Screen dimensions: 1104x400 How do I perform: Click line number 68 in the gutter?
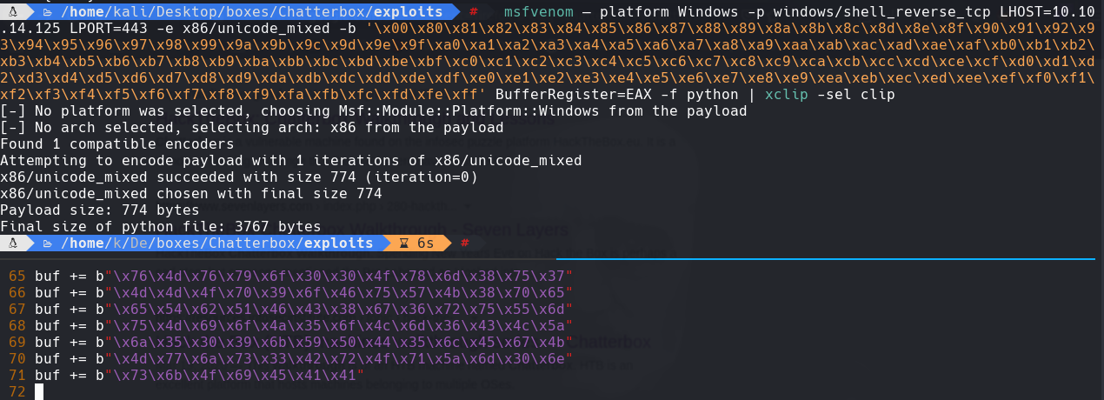pos(17,325)
